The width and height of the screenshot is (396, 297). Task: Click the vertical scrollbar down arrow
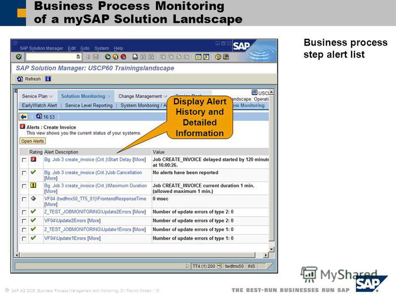tap(271, 249)
